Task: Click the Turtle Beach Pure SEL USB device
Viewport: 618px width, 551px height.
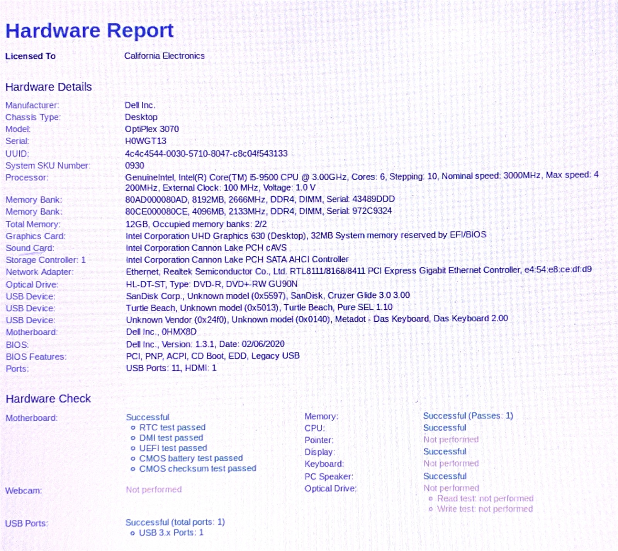Action: (x=259, y=307)
